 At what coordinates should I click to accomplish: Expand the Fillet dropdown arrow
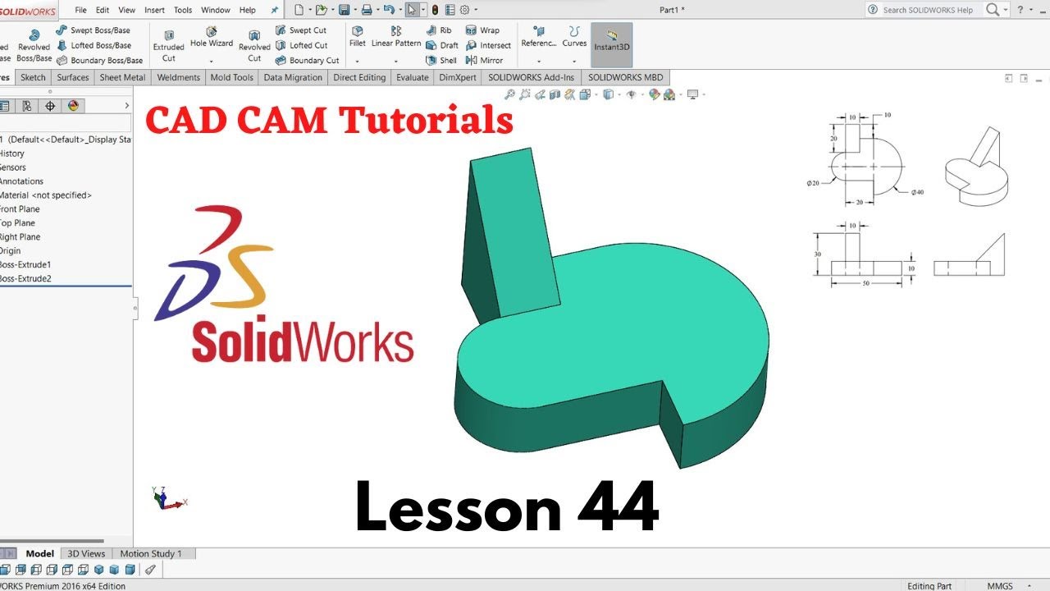pos(358,62)
